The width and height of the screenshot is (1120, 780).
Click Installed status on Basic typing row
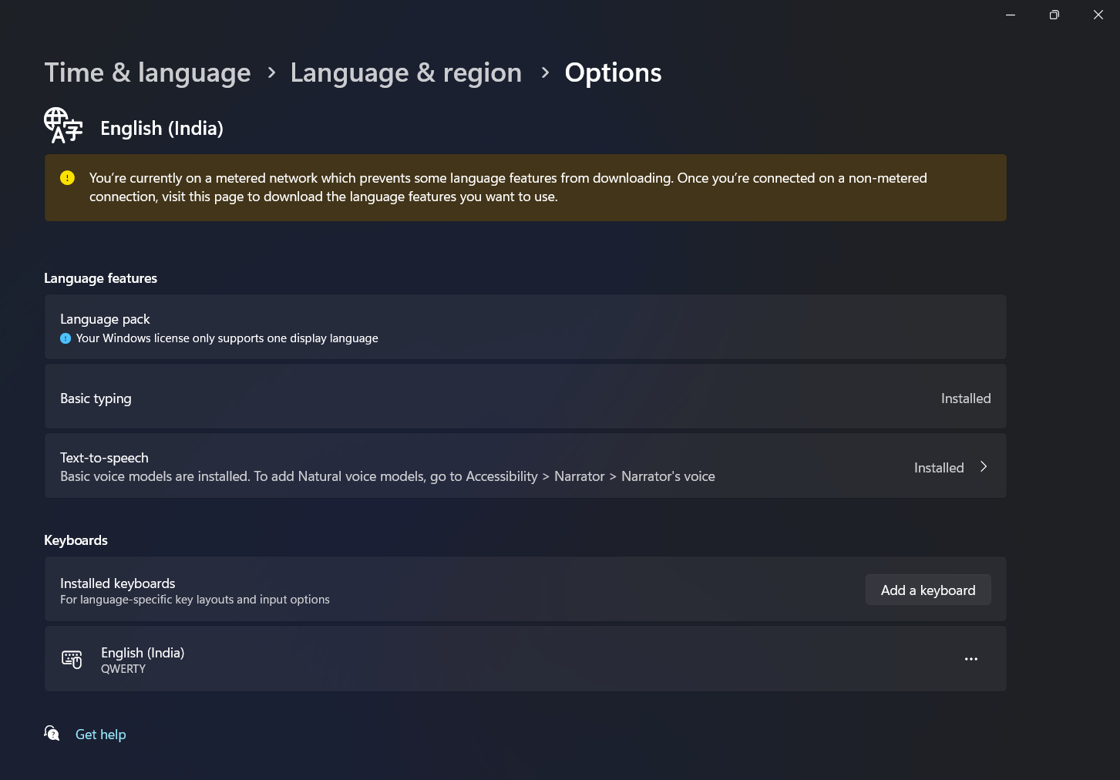click(966, 398)
